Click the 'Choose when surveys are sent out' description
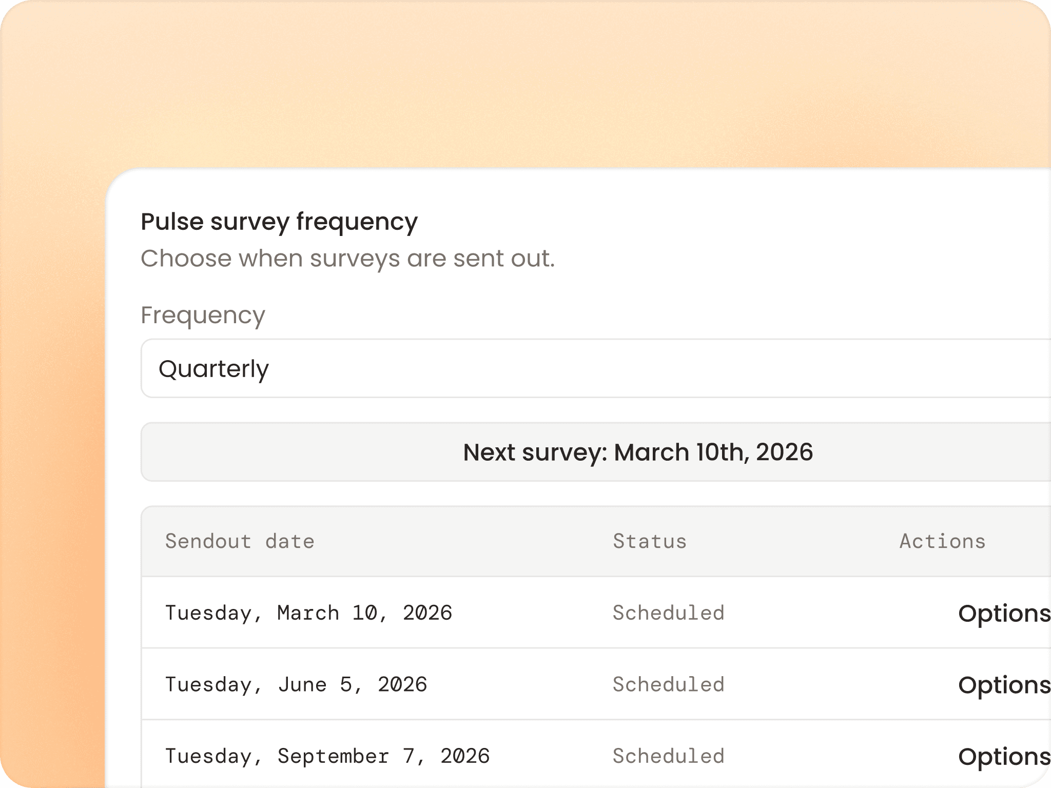The height and width of the screenshot is (788, 1051). click(347, 258)
